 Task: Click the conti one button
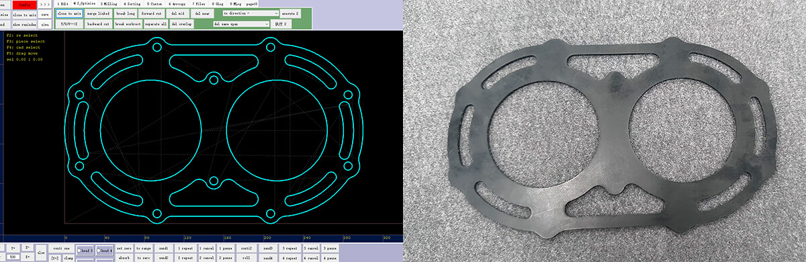61,248
